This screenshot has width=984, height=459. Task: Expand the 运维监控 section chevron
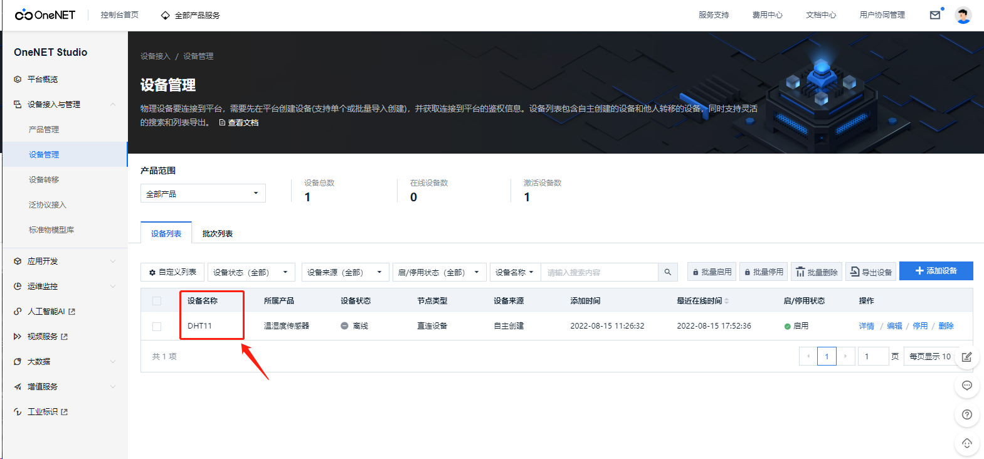point(113,287)
